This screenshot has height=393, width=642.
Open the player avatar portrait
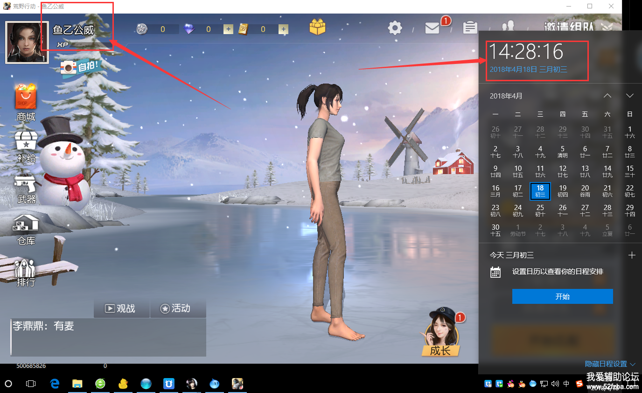pos(27,42)
